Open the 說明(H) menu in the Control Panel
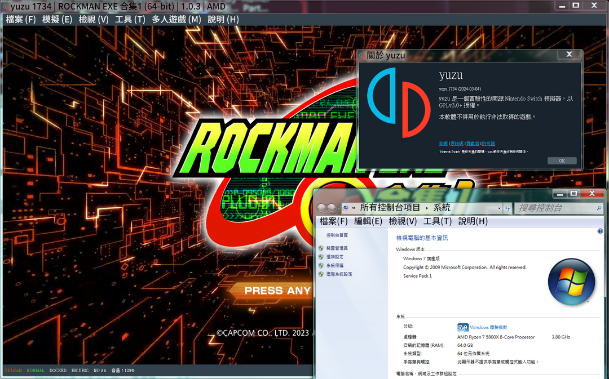The height and width of the screenshot is (379, 609). pos(473,221)
